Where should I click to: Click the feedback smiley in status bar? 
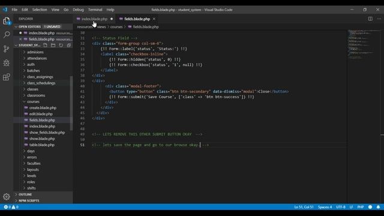pos(370,207)
